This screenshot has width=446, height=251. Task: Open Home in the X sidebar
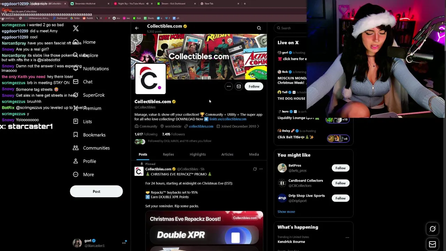(89, 42)
